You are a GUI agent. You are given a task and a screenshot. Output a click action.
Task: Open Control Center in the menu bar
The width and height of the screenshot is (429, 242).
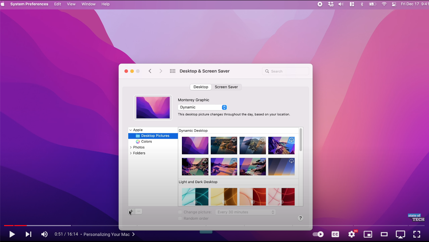[x=394, y=4]
